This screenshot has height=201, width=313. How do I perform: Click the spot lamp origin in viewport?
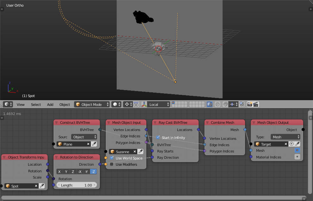[175, 82]
